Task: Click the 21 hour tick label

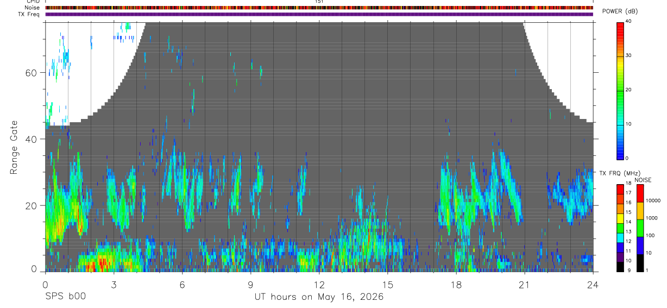Action: (525, 284)
